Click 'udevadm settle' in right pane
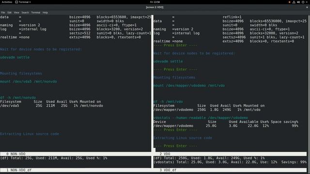The height and width of the screenshot is (174, 310). 168,61
